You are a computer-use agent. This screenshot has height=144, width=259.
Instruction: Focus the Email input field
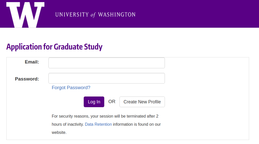107,63
